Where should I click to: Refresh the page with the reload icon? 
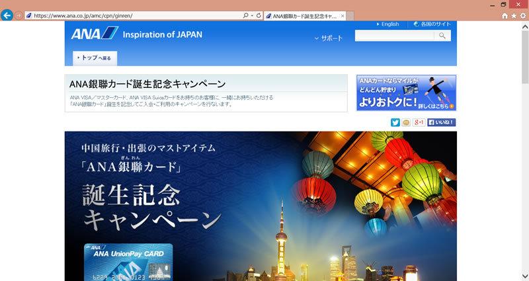point(259,15)
